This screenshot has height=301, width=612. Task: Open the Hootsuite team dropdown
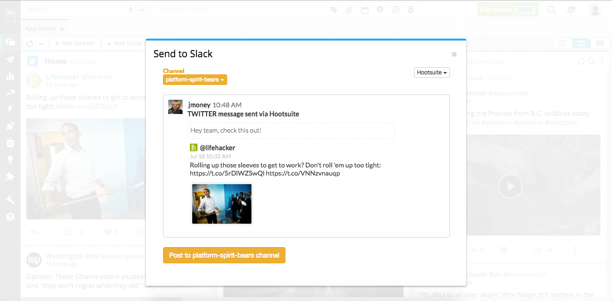432,73
